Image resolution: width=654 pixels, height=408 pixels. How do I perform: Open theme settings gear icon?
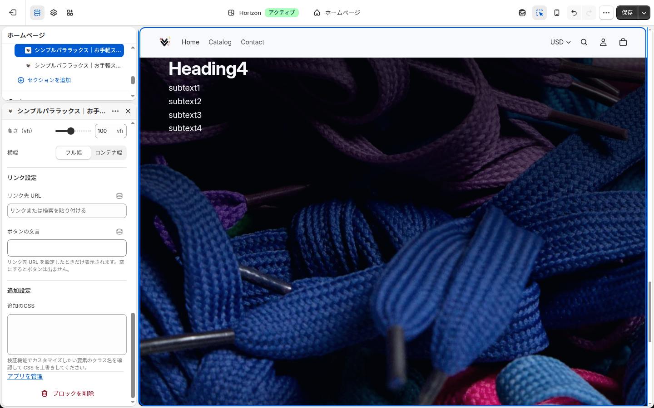tap(54, 13)
